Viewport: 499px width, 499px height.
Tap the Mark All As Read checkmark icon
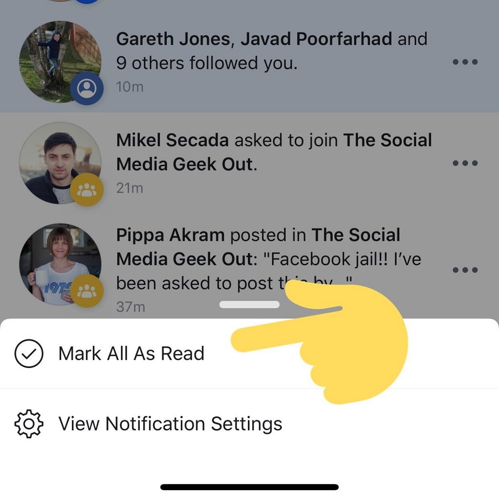click(29, 353)
